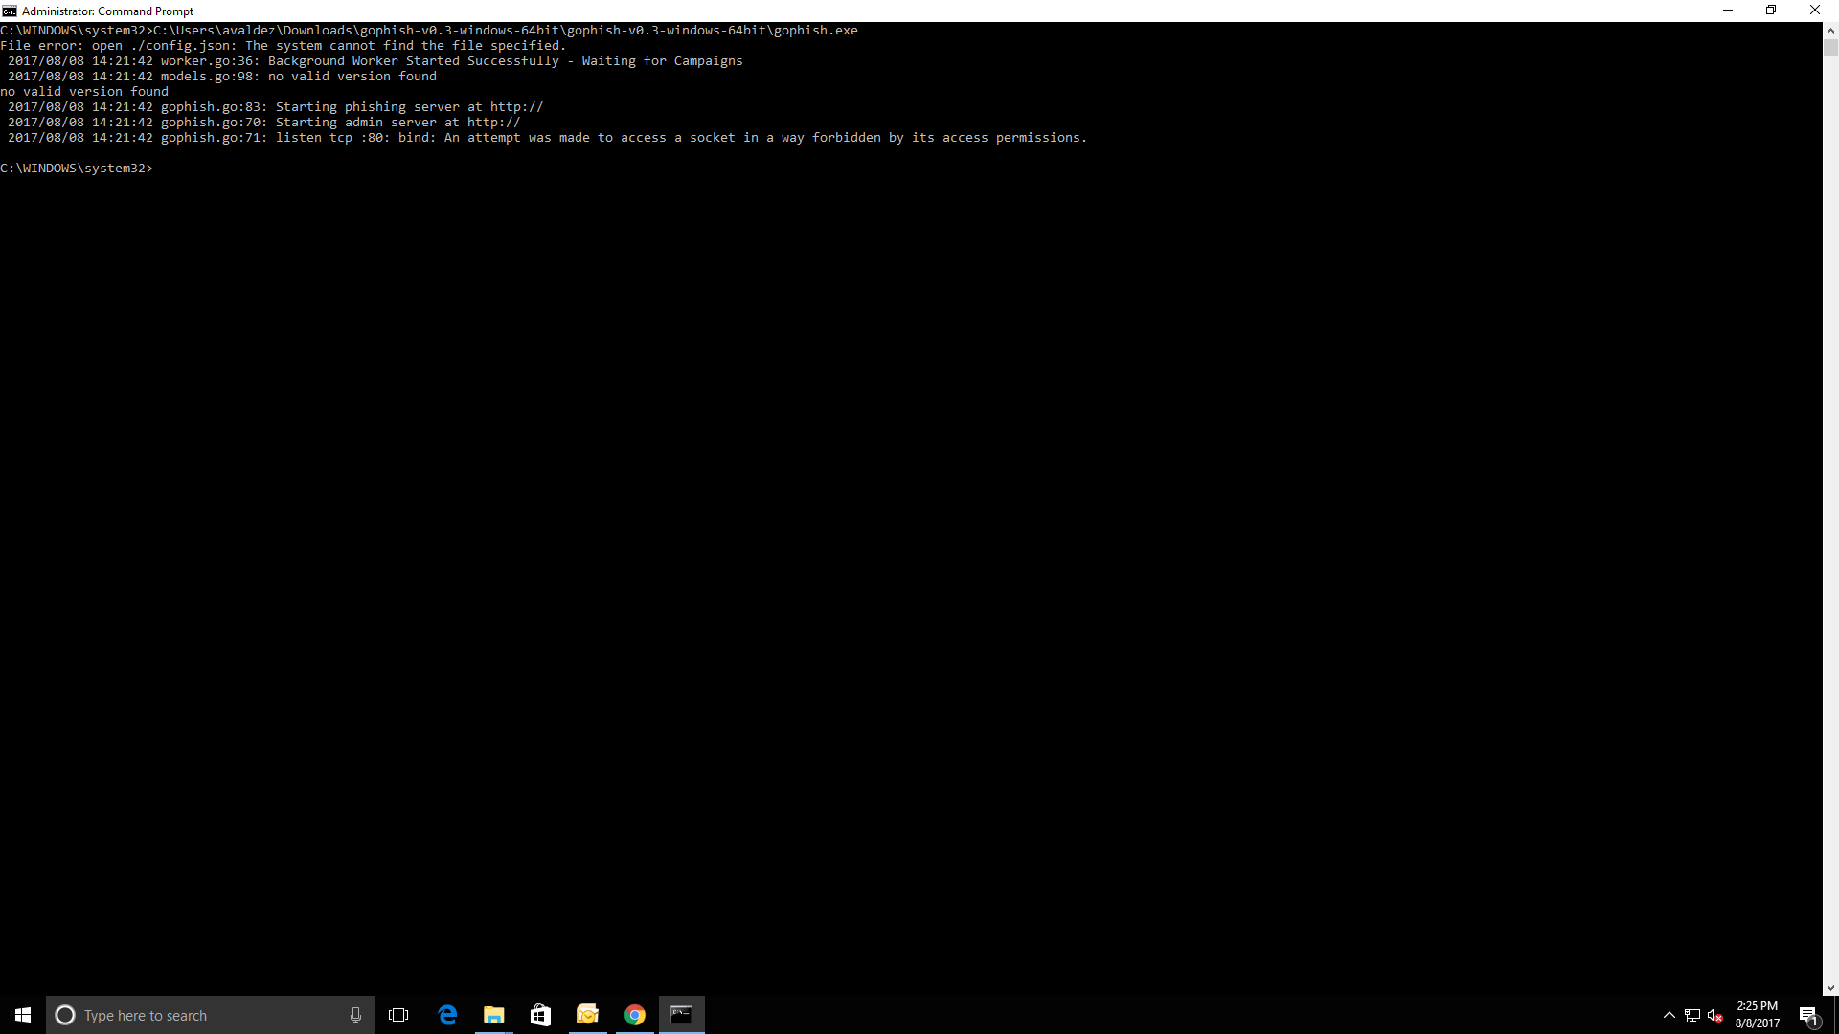Open the Outlook mail taskbar icon
Image resolution: width=1839 pixels, height=1034 pixels.
click(588, 1015)
